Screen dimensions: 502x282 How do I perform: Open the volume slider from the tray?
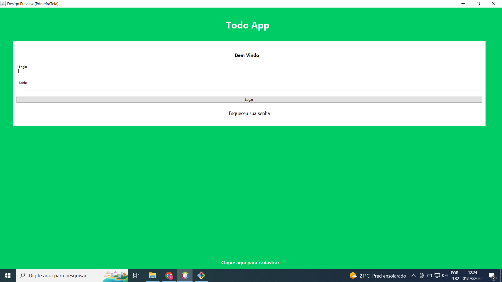tap(445, 275)
